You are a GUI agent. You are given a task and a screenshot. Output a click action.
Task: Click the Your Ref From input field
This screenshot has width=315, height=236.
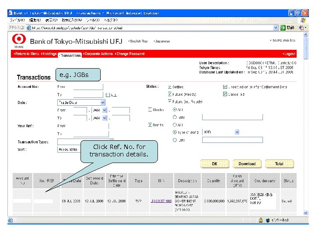coord(91,126)
